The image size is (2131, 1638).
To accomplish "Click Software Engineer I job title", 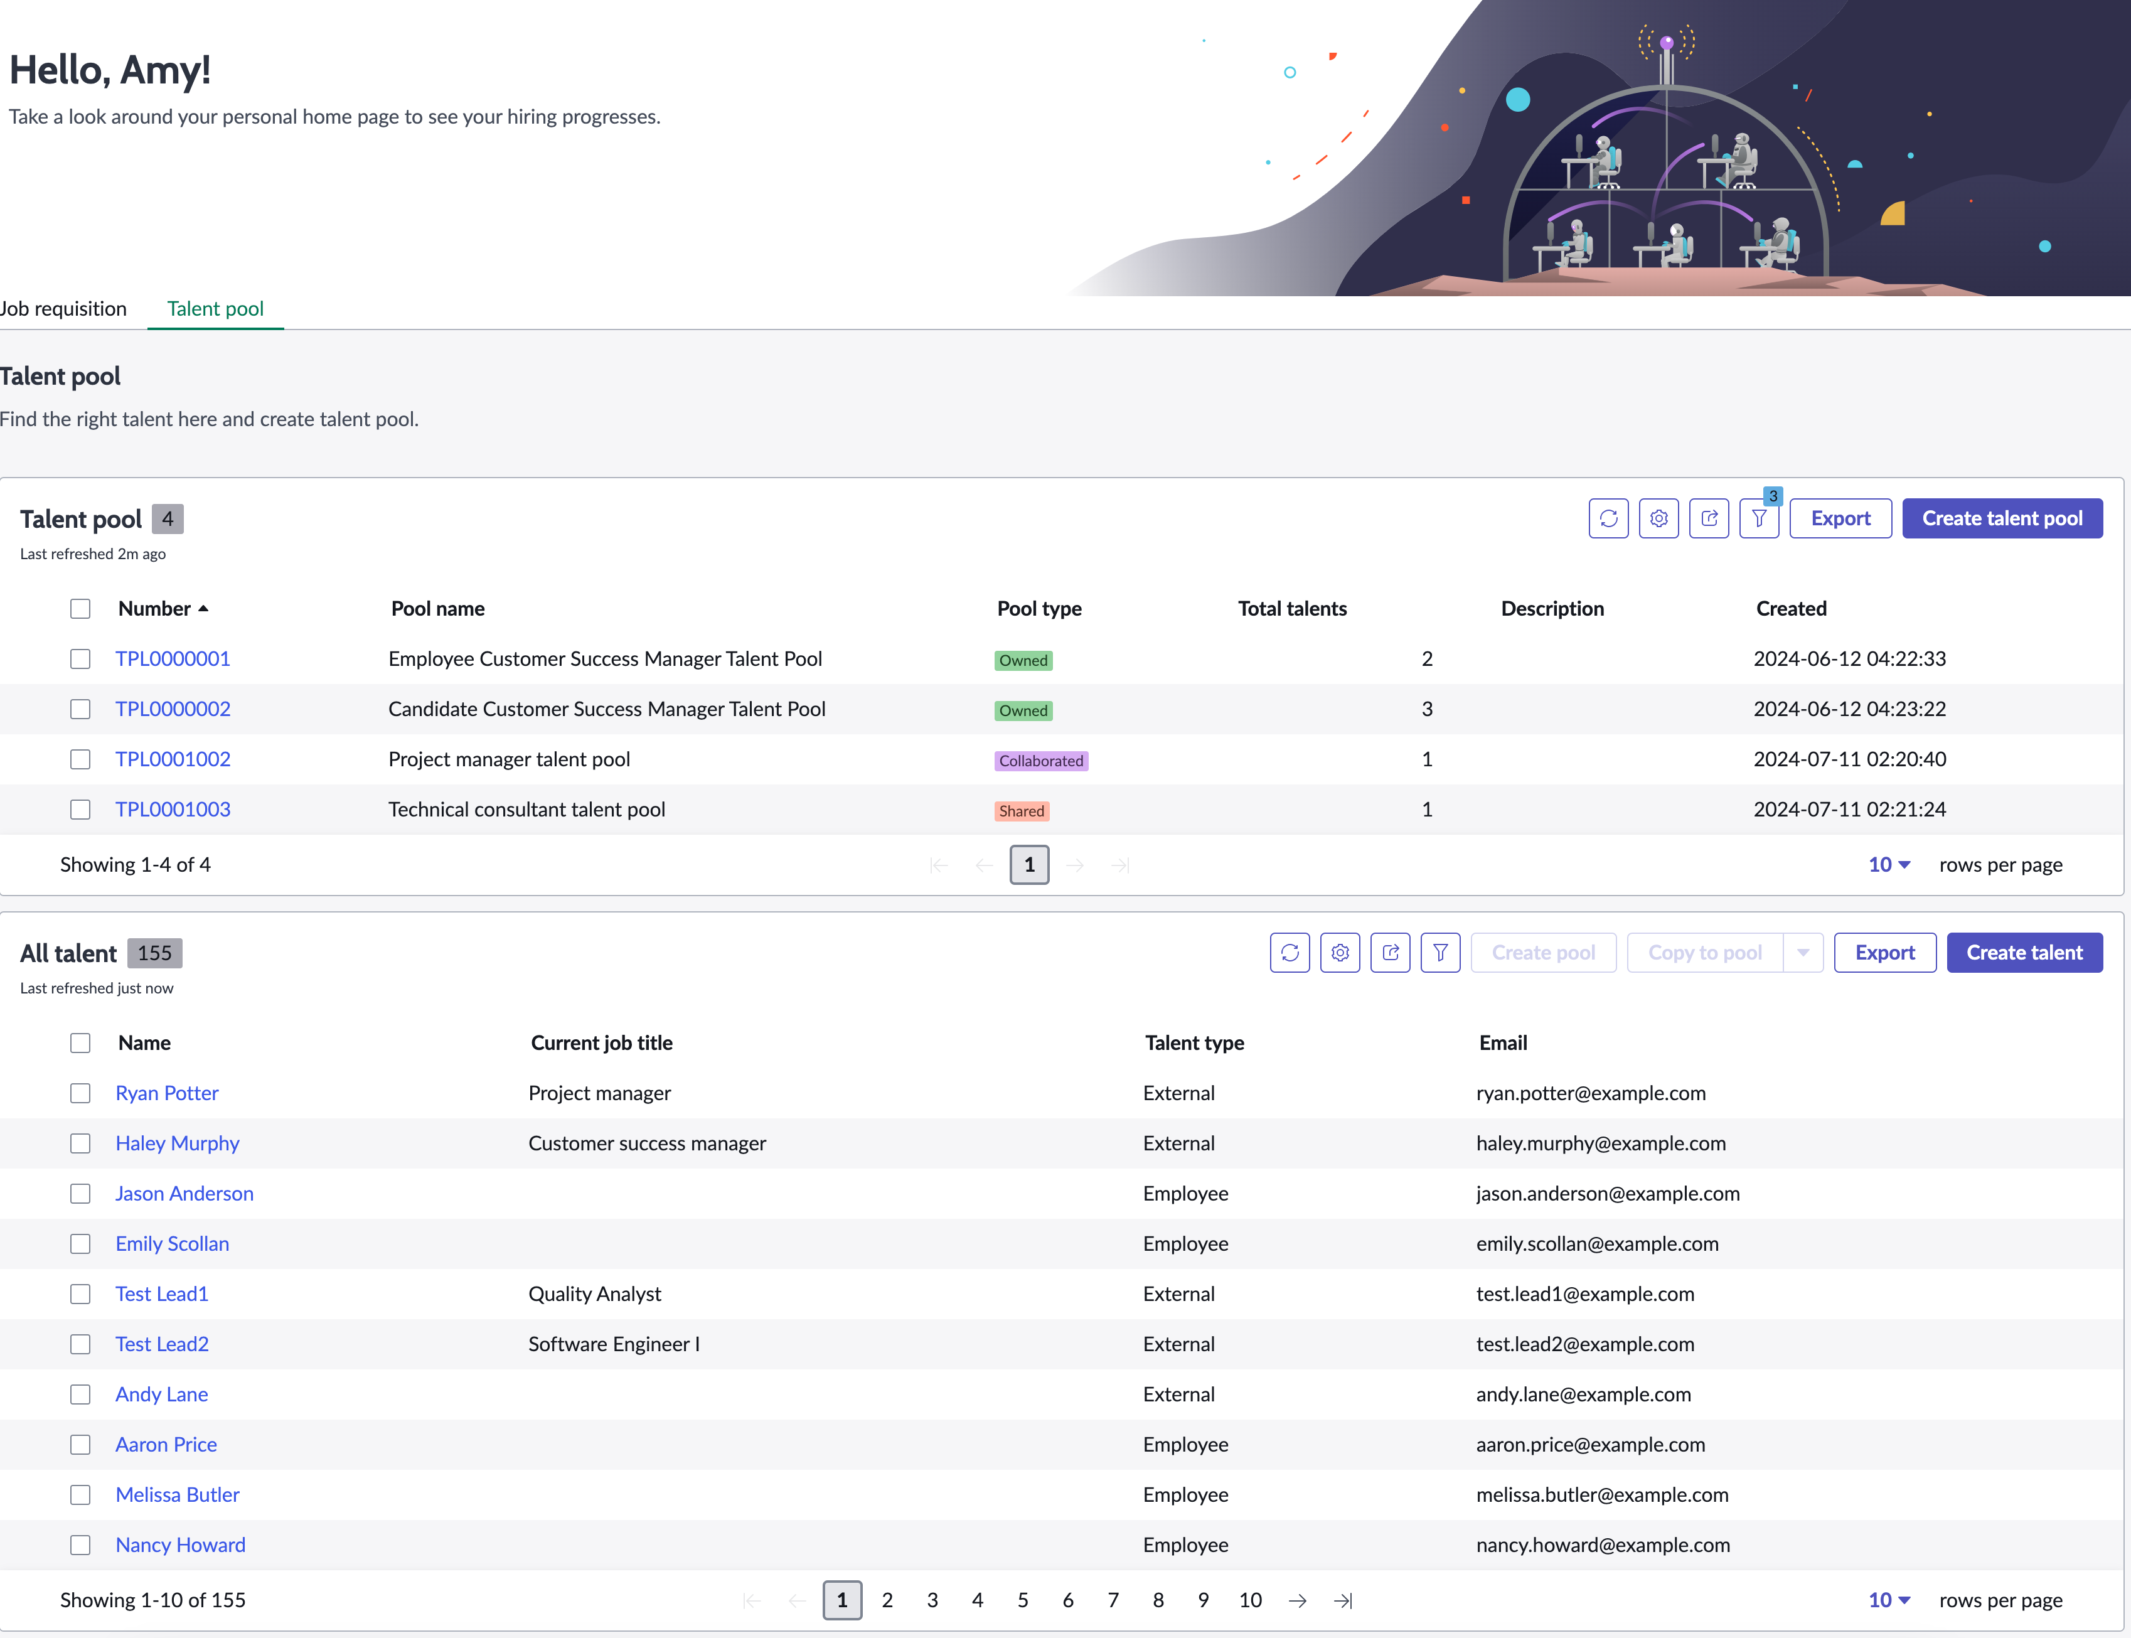I will point(614,1344).
